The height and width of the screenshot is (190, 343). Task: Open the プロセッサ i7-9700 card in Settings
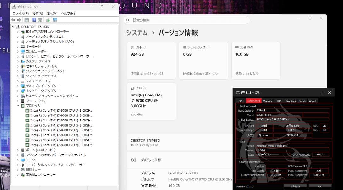click(151, 101)
